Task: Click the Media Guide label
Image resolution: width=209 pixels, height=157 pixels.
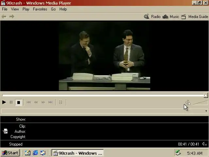Action: pyautogui.click(x=198, y=17)
